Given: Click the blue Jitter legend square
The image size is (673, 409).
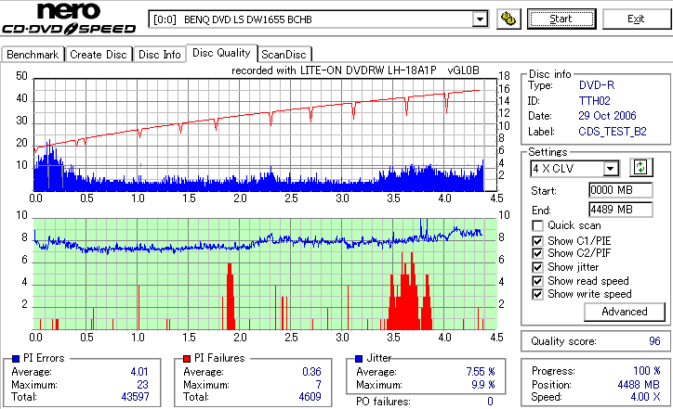Looking at the screenshot, I should tap(359, 359).
